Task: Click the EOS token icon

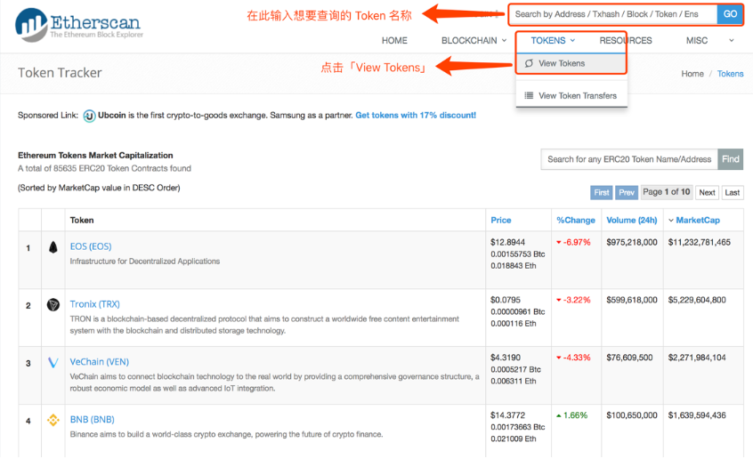Action: coord(53,247)
